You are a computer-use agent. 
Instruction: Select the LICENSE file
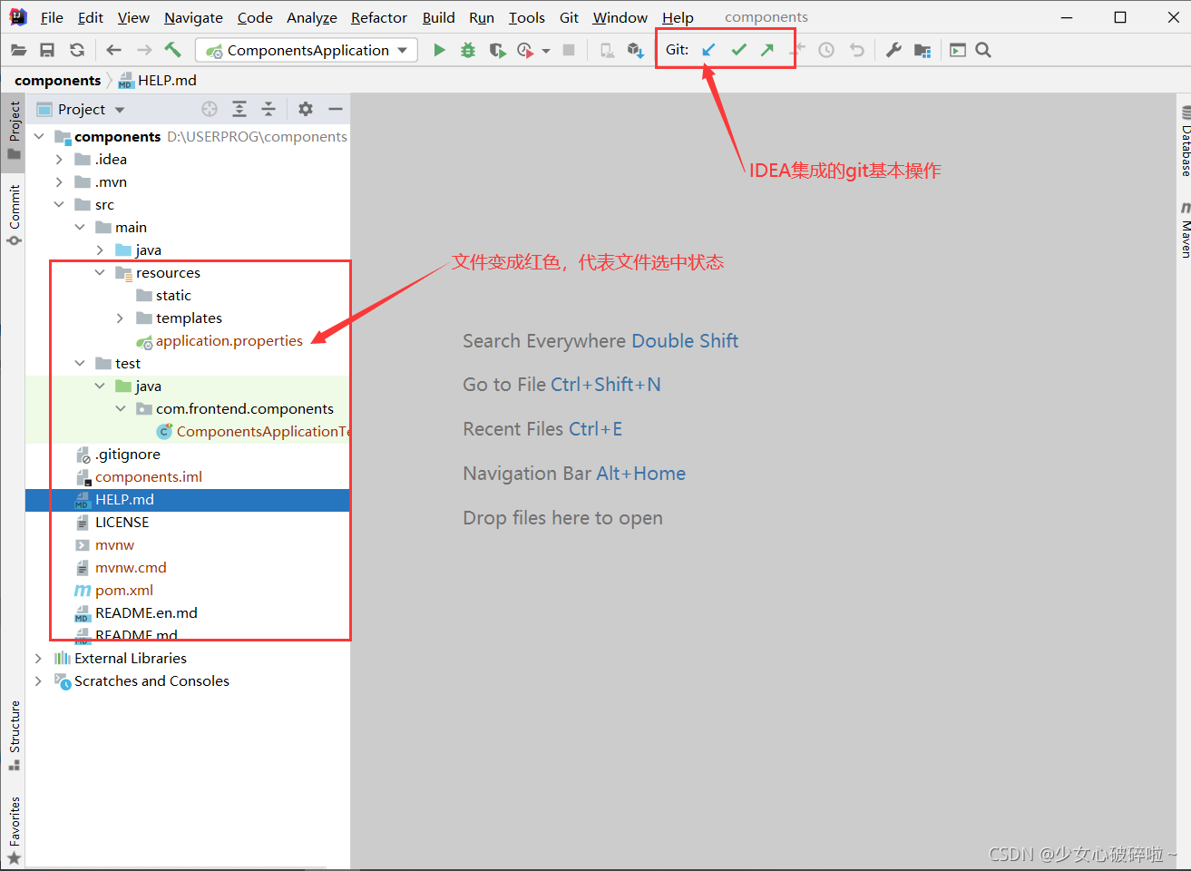coord(122,522)
